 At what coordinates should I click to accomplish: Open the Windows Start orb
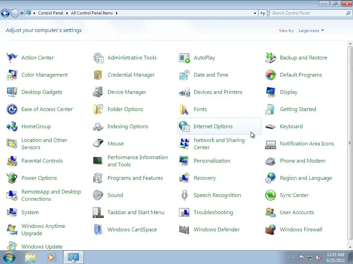click(9, 257)
